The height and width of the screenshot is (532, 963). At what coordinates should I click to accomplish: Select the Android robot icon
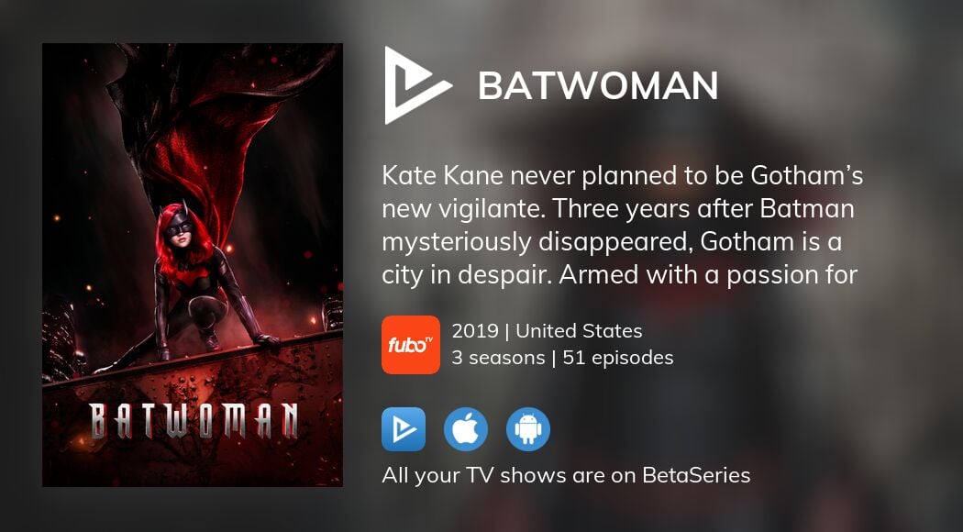528,429
